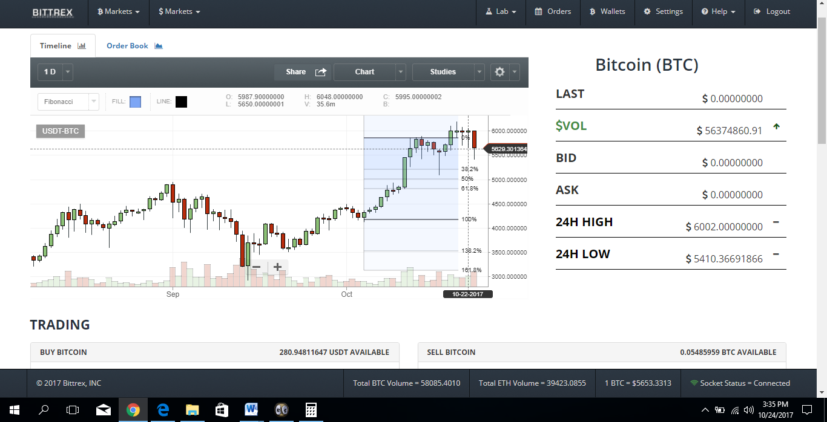Screen dimensions: 827x422
Task: Switch to the Timeline tab
Action: 63,46
